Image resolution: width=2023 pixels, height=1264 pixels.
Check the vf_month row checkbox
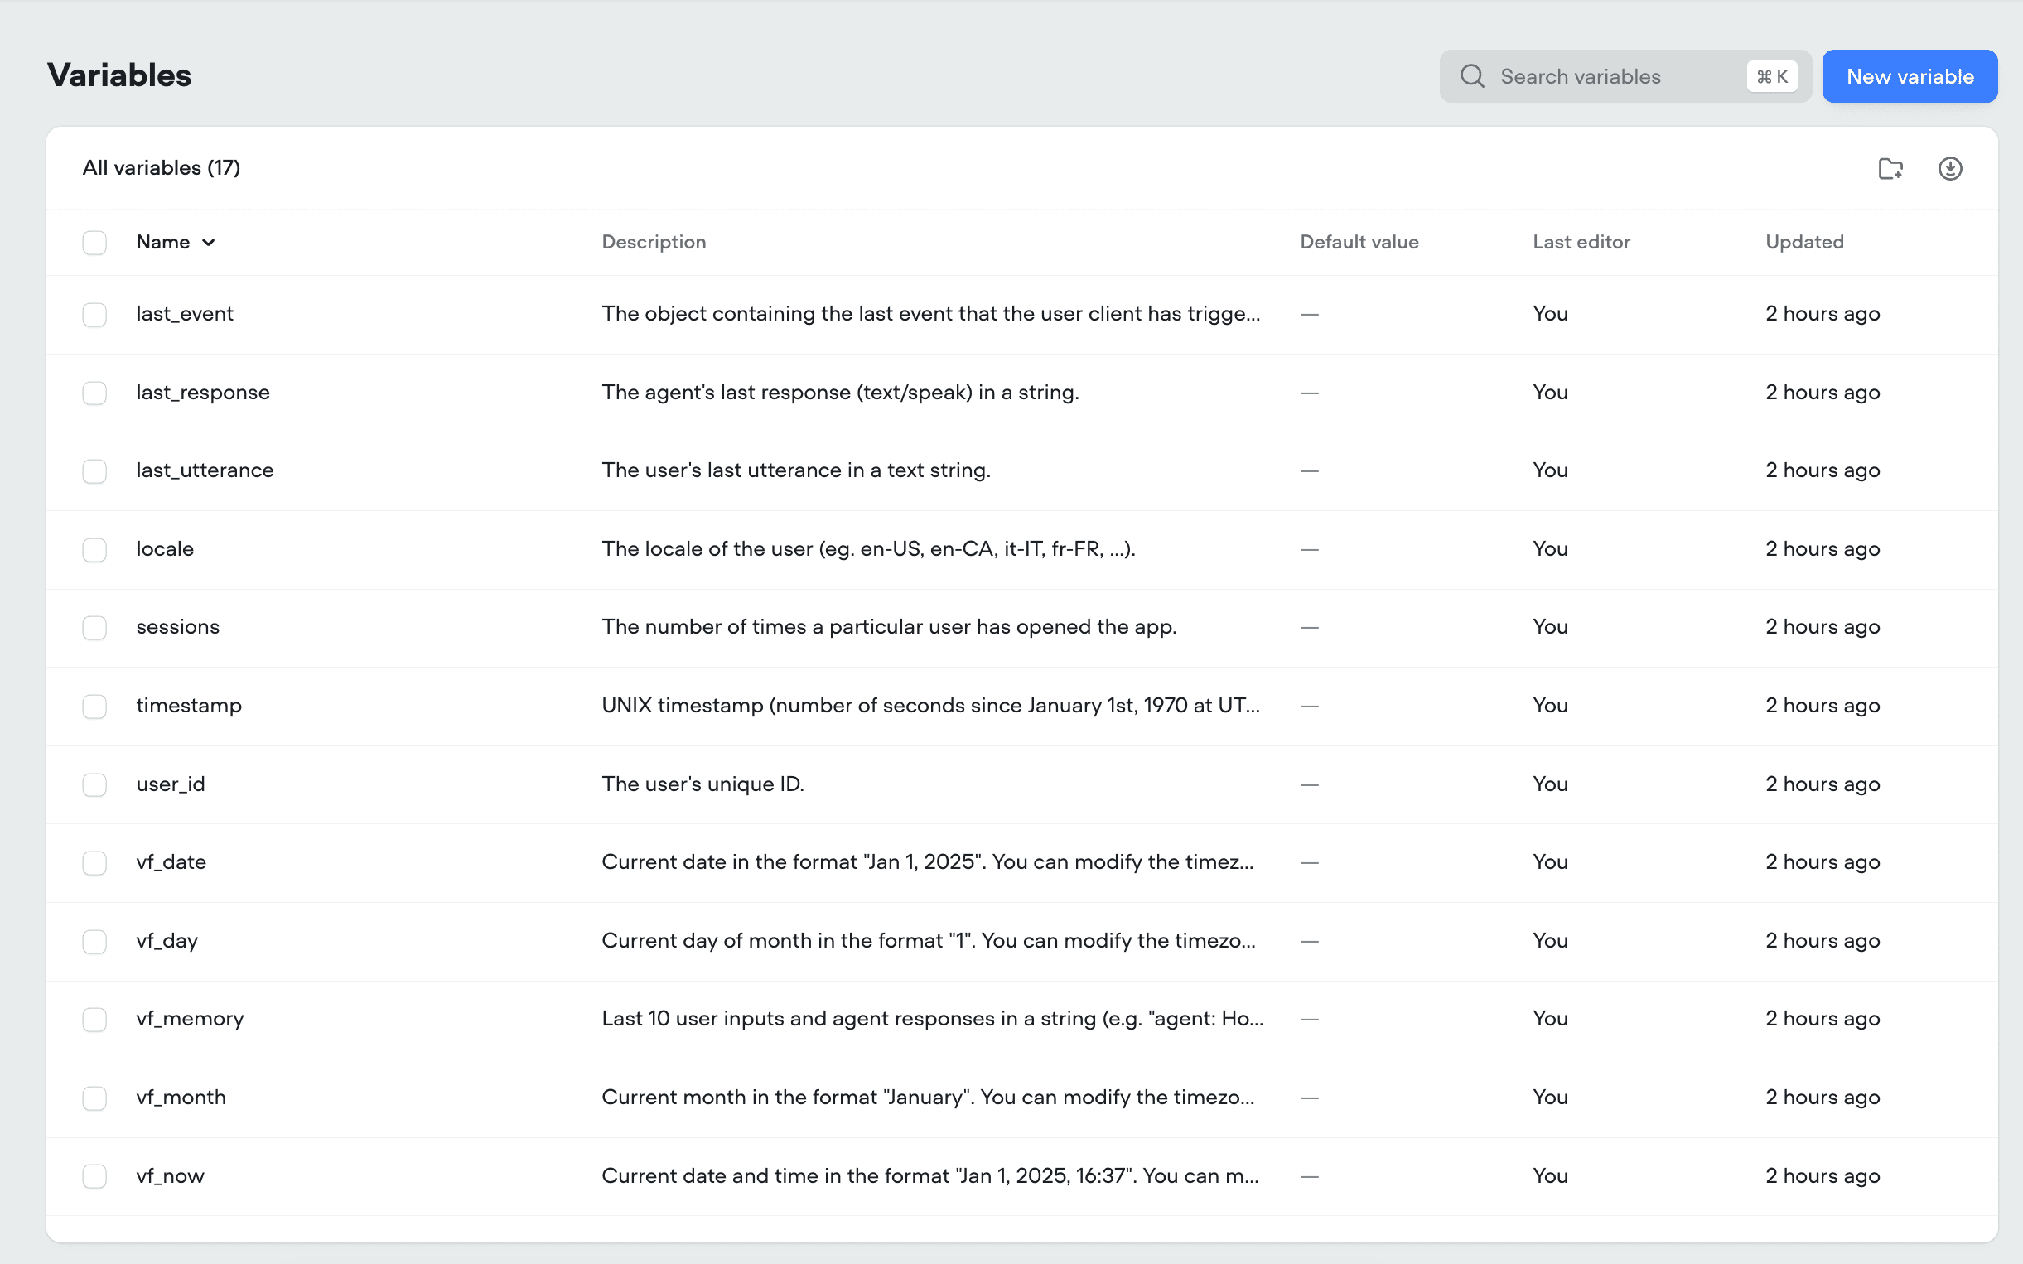[94, 1098]
